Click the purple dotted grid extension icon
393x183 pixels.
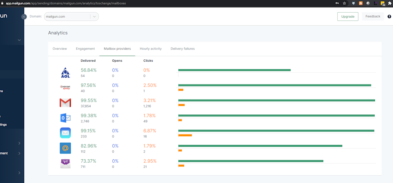375,3
